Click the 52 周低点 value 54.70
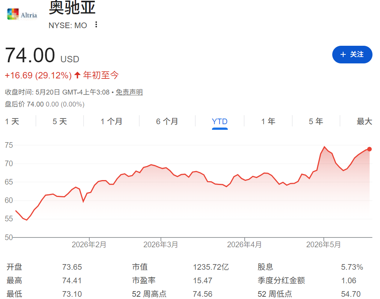 tap(351, 294)
